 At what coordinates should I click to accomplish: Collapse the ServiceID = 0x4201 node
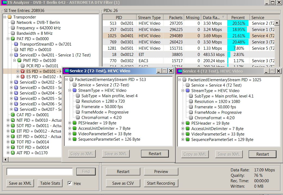[x=11, y=55]
